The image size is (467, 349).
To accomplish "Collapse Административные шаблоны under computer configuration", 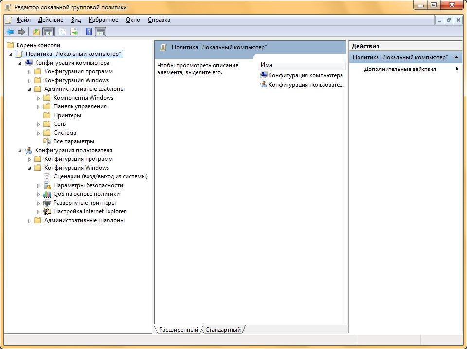I will pyautogui.click(x=30, y=89).
